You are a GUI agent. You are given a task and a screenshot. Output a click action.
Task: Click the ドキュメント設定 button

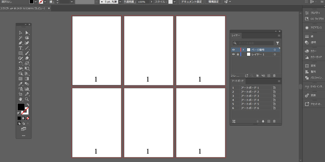[x=191, y=2]
